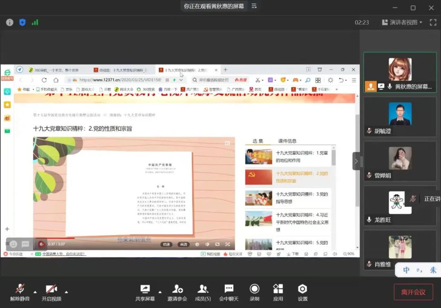The image size is (441, 308).
Task: Open 收藏 favorites bookmark
Action: [24, 90]
